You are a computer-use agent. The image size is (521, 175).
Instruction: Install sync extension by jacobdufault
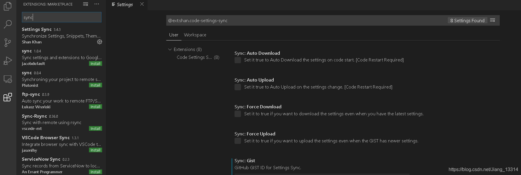pyautogui.click(x=95, y=64)
